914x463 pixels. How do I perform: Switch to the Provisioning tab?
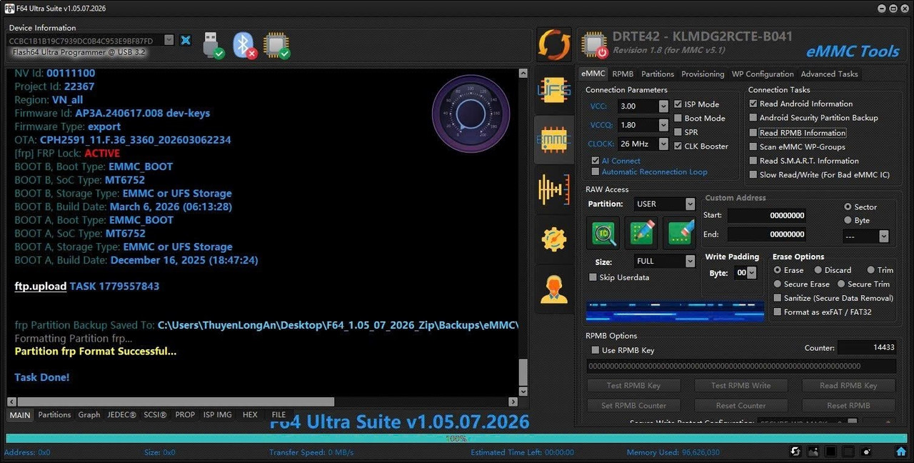pyautogui.click(x=703, y=74)
